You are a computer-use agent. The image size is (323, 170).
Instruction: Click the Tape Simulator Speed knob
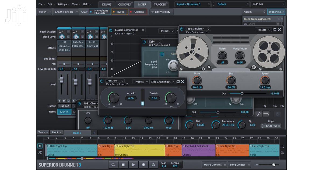pyautogui.click(x=265, y=80)
